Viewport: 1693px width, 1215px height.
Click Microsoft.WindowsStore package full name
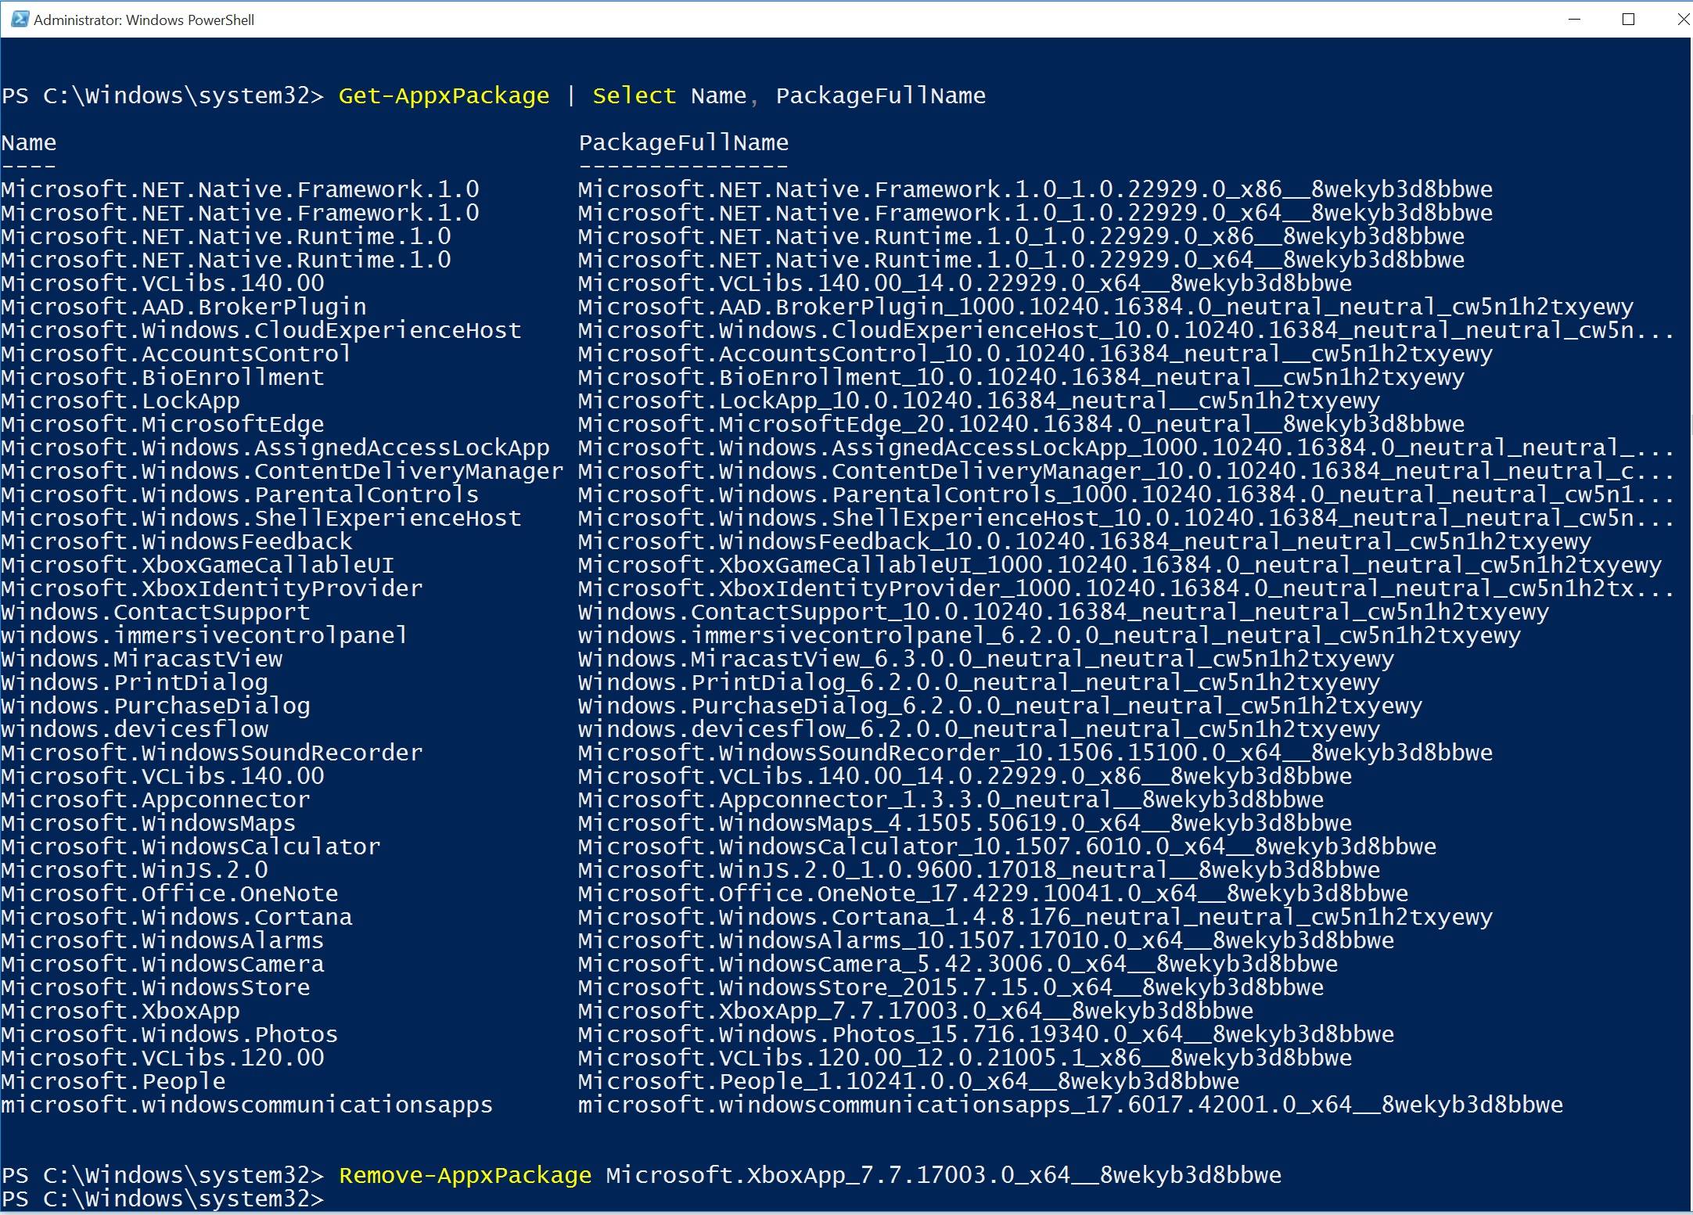click(951, 987)
